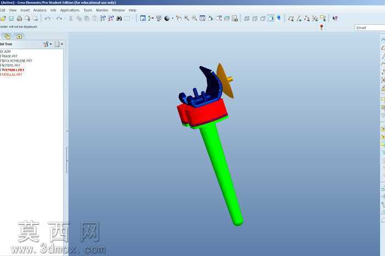Open the Help menu
Viewport: 385px width, 256px height.
[133, 10]
